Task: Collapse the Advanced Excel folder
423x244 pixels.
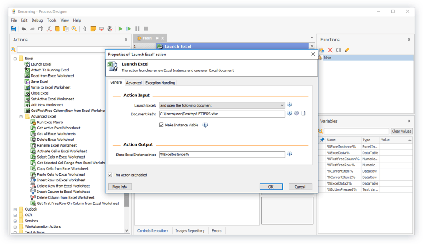Action: [21, 117]
